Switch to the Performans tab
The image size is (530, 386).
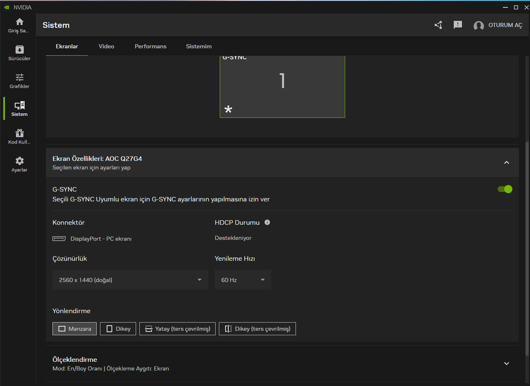(x=150, y=46)
